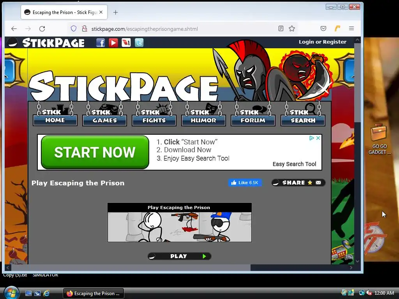Click the insecure connection padlock icon
The image size is (399, 299).
85,29
